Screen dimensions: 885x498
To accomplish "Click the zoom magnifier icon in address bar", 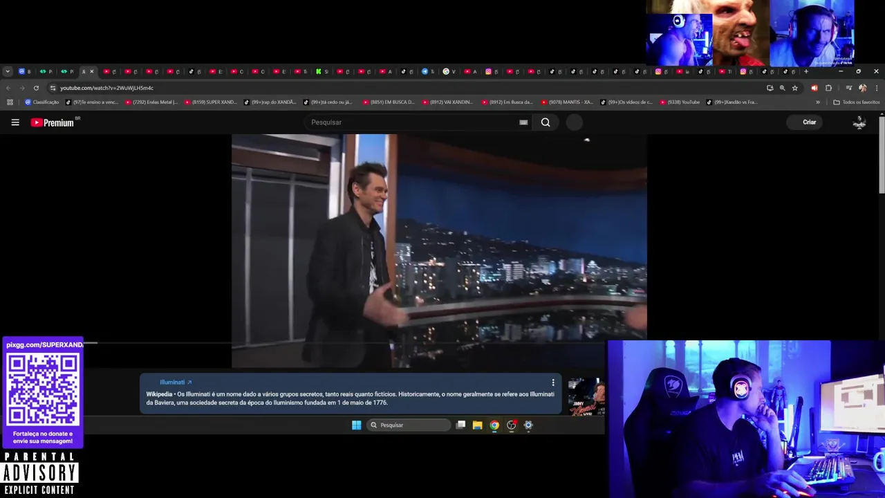I will [x=782, y=88].
